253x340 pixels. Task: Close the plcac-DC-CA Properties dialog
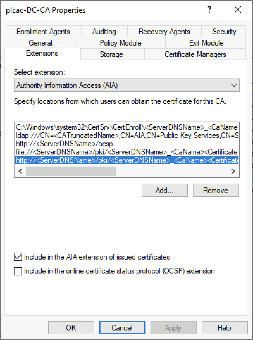point(238,10)
